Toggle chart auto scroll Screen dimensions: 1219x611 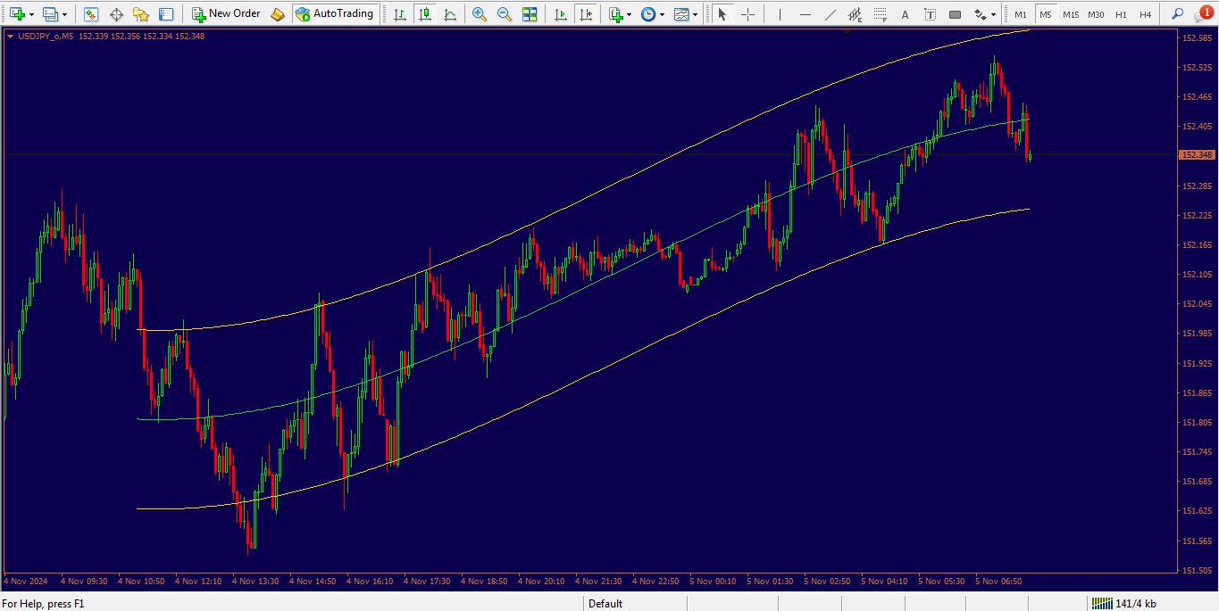tap(560, 14)
